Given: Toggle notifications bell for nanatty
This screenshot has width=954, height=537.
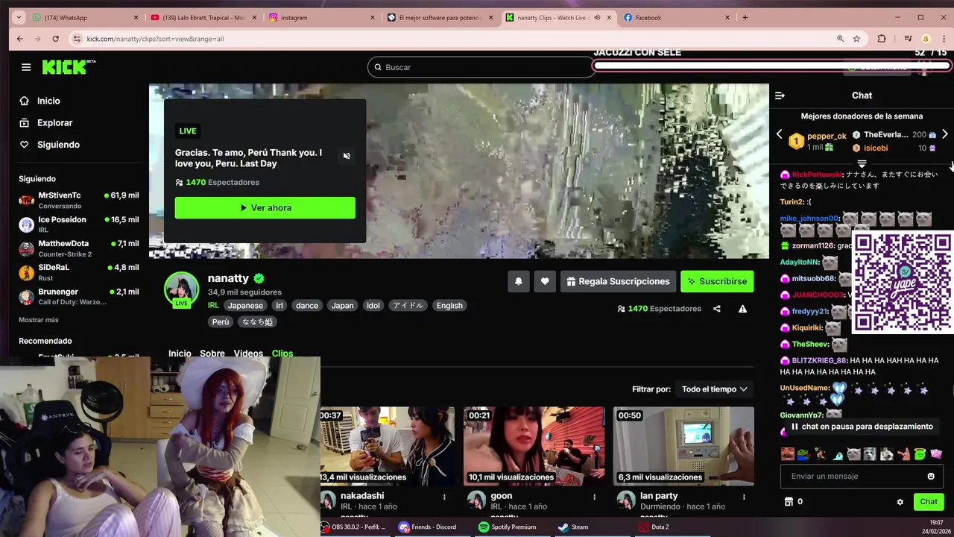Looking at the screenshot, I should [518, 281].
